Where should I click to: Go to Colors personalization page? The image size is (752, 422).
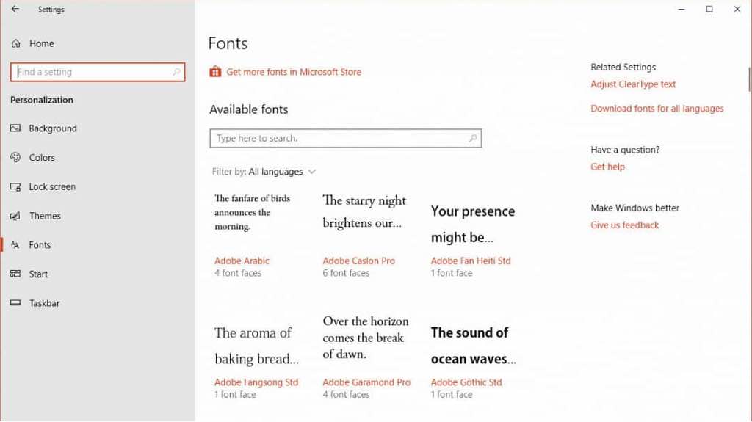[42, 157]
